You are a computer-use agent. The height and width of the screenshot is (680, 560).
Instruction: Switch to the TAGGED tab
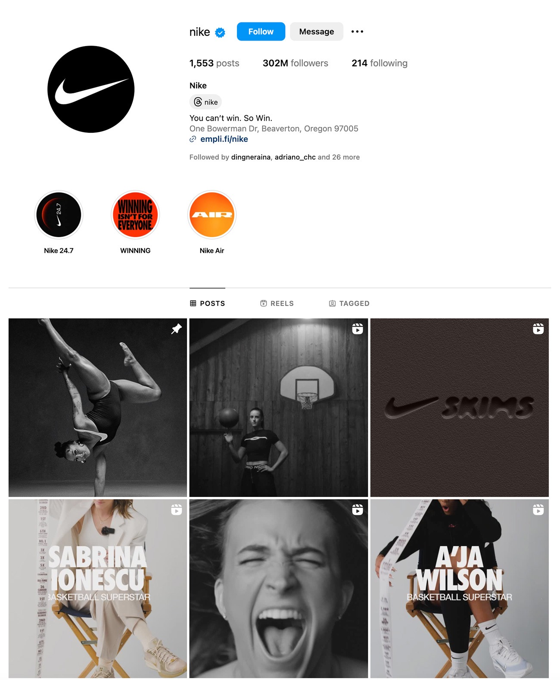(349, 303)
